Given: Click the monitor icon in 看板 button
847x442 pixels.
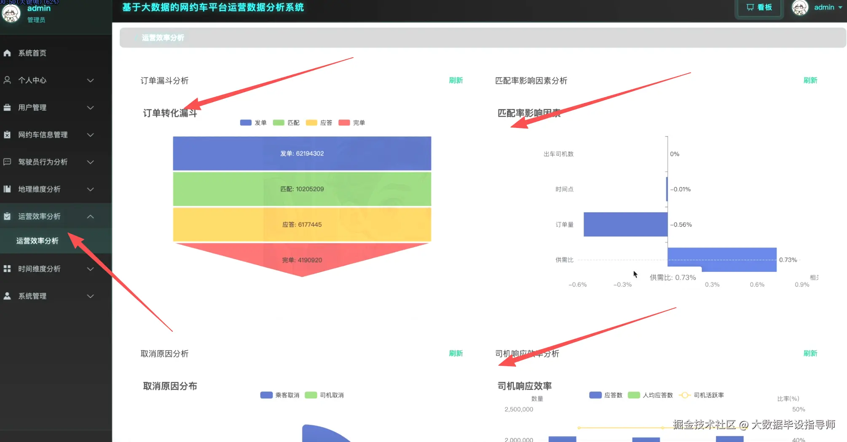Looking at the screenshot, I should [750, 7].
